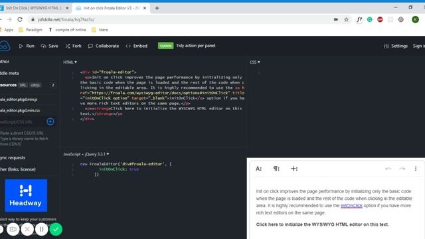Reload the page
The width and height of the screenshot is (425, 239).
(20, 19)
